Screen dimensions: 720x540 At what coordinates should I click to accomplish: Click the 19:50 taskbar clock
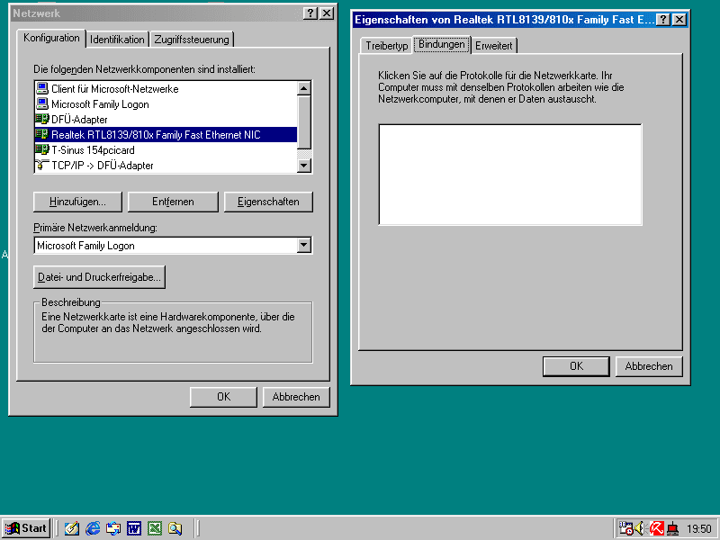point(699,529)
